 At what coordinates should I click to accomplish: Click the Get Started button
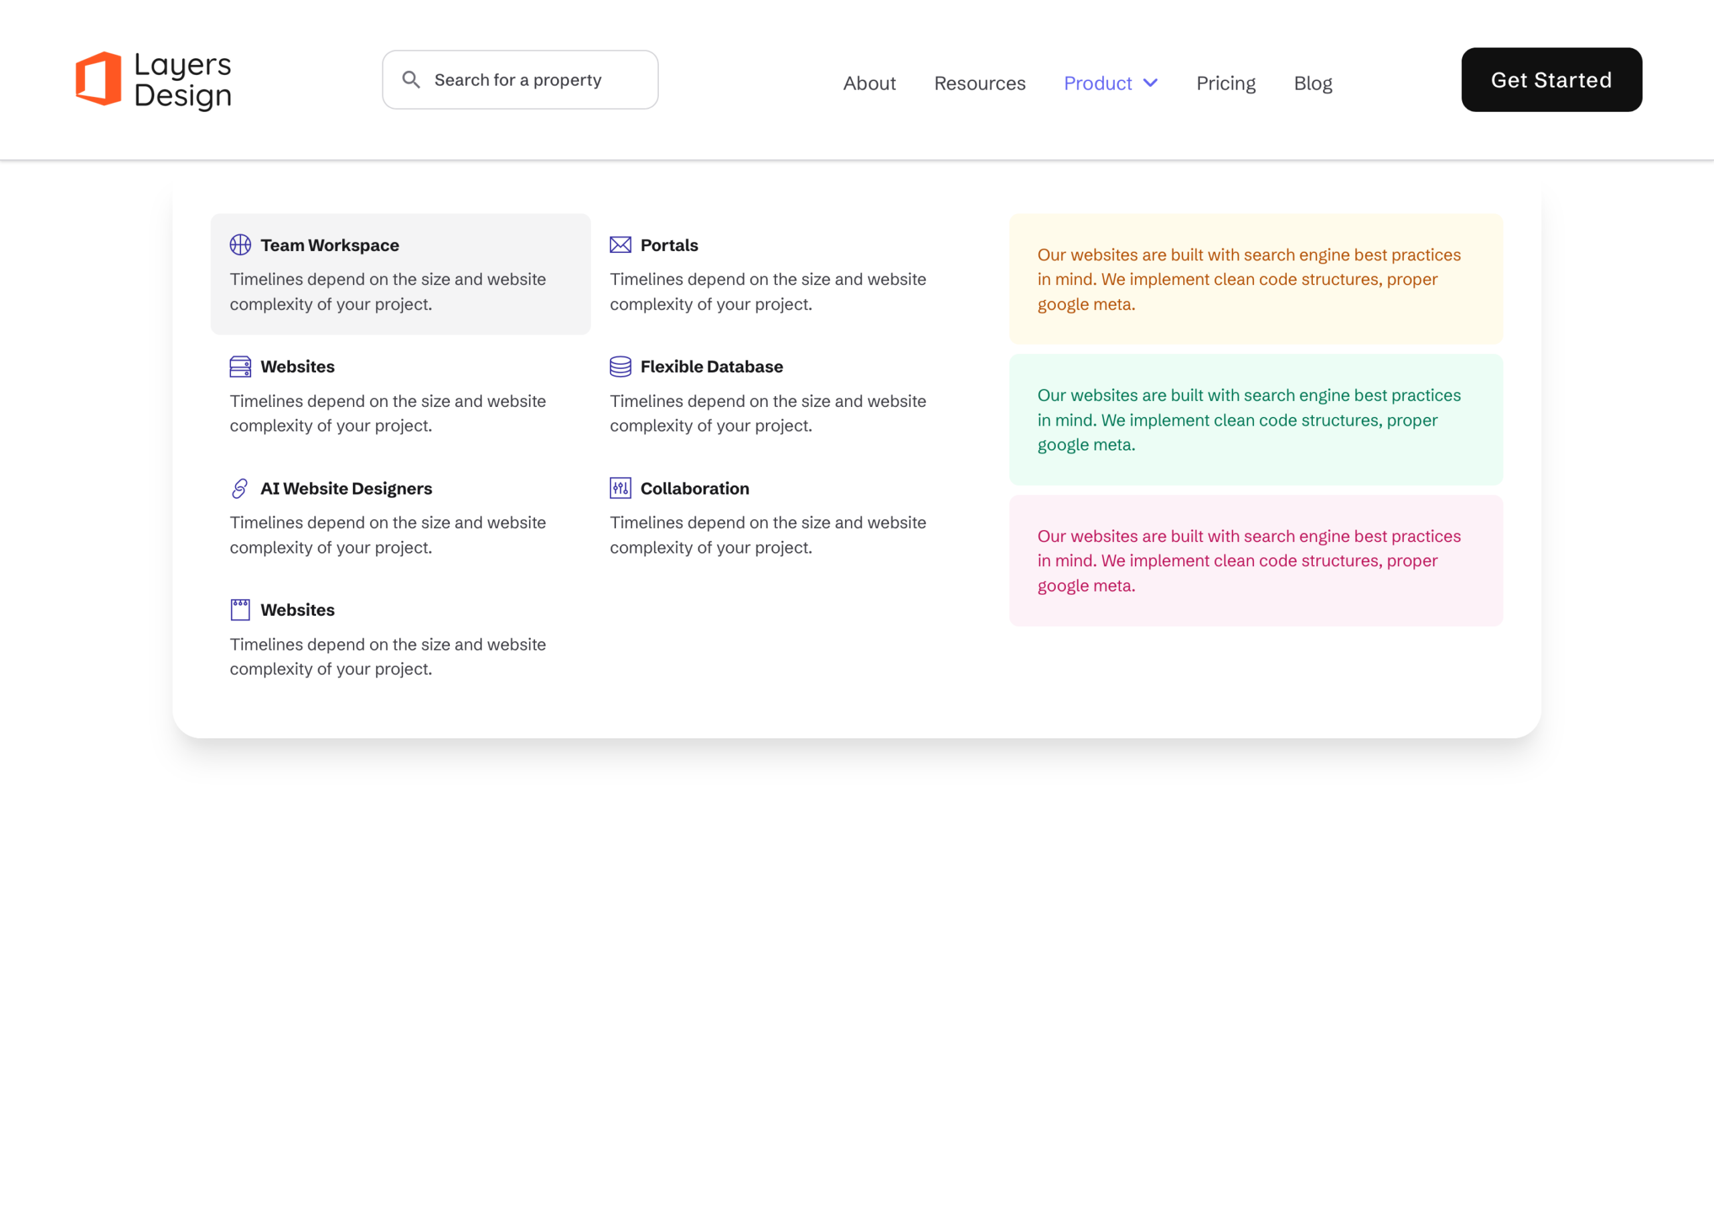pyautogui.click(x=1551, y=80)
